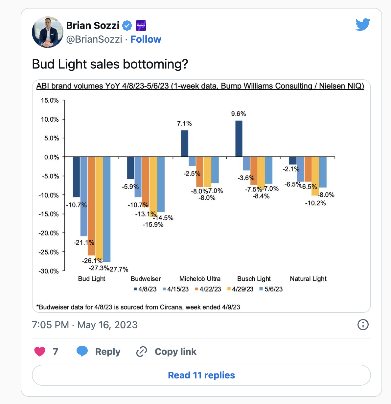Click the Twitter bird logo
The image size is (391, 404).
[363, 25]
